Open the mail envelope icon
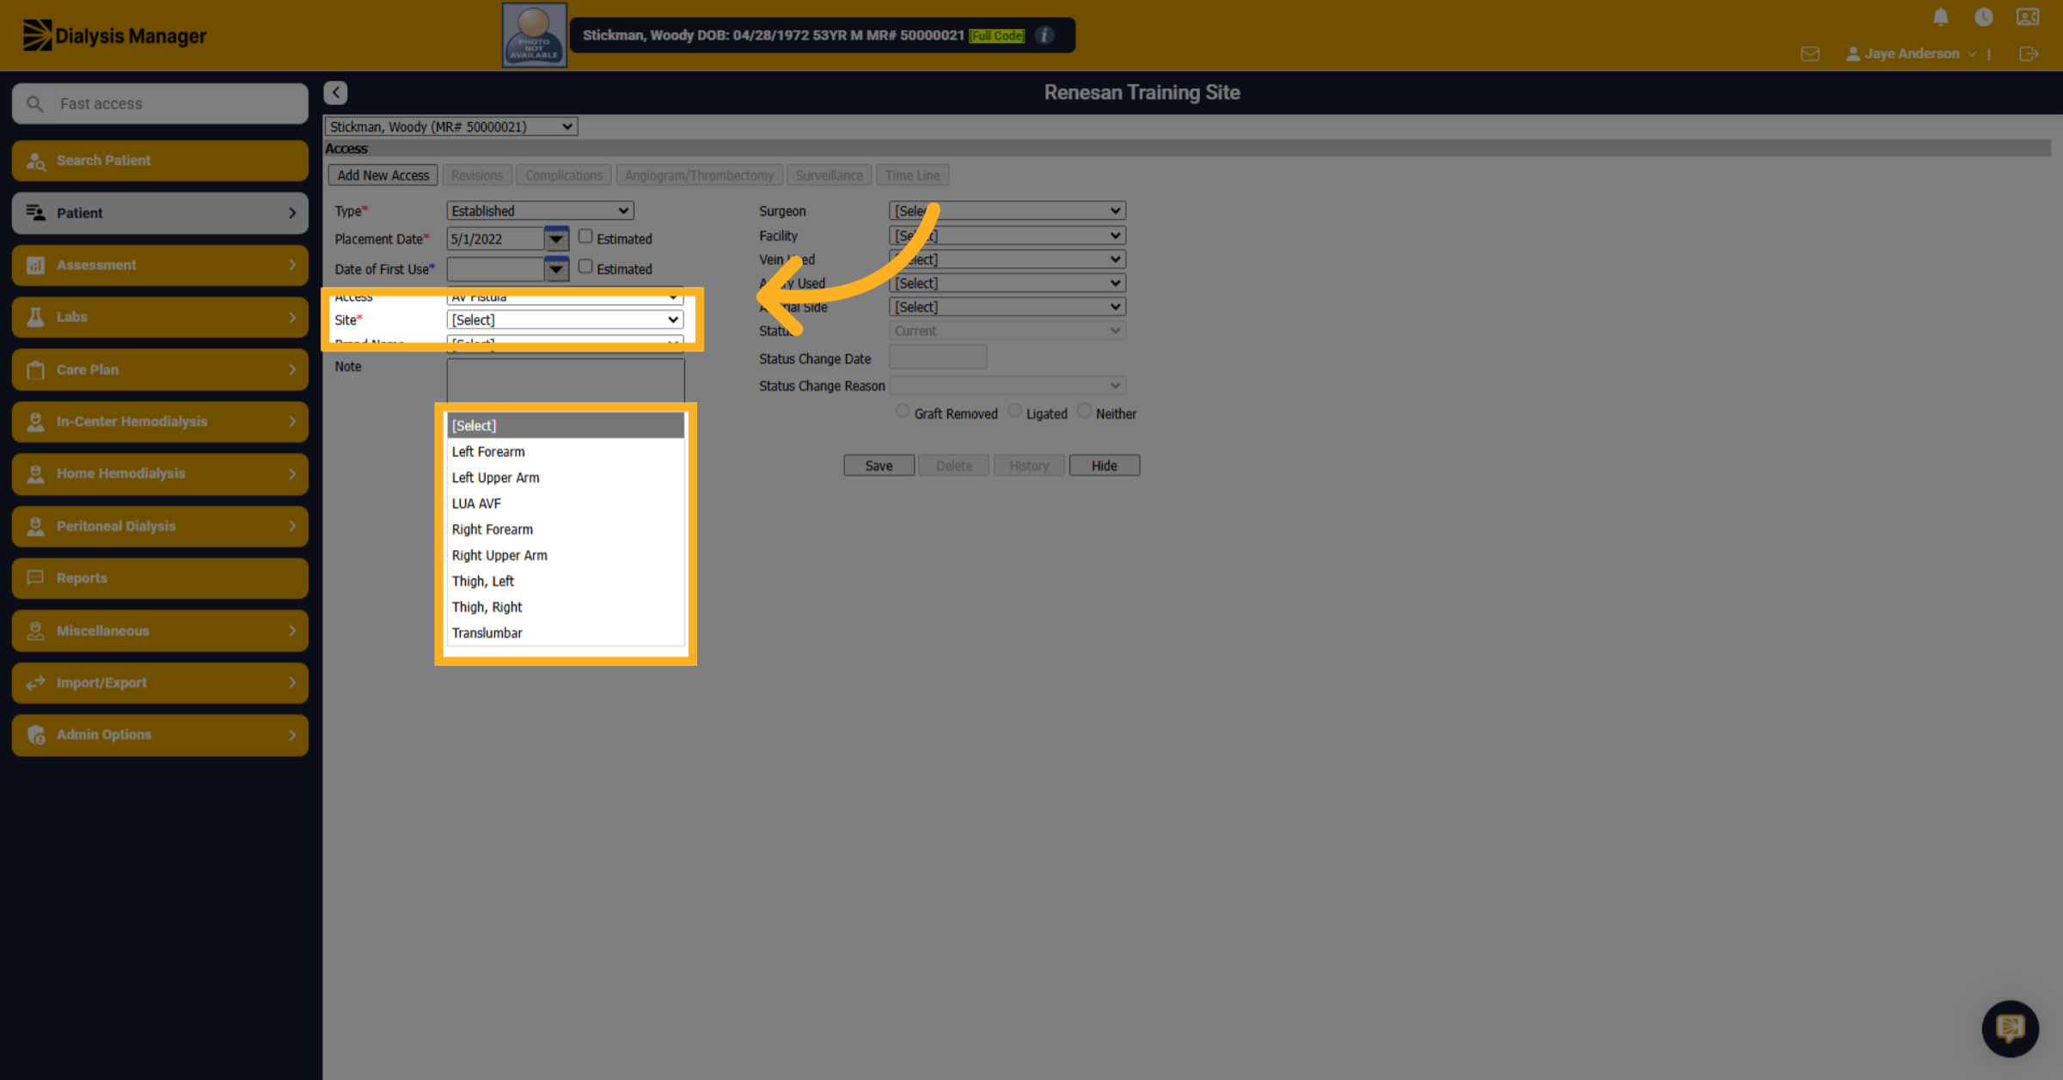 pos(1810,53)
